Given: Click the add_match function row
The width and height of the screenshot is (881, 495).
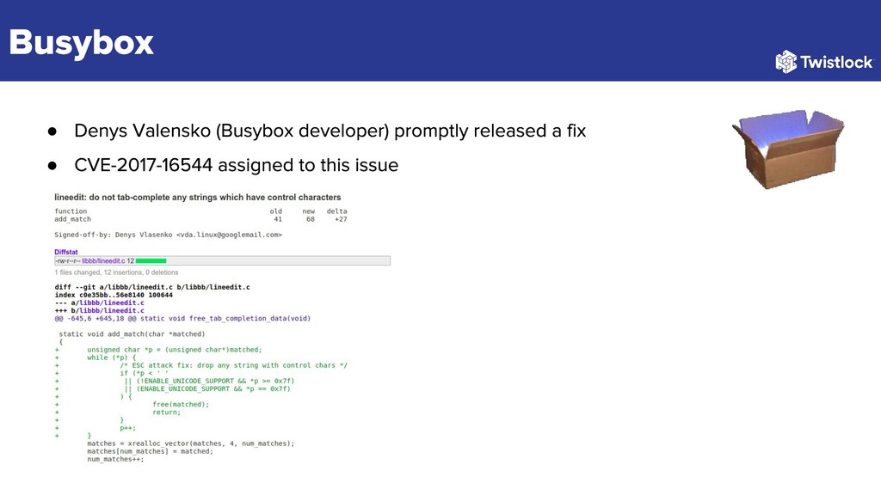Looking at the screenshot, I should tap(200, 219).
